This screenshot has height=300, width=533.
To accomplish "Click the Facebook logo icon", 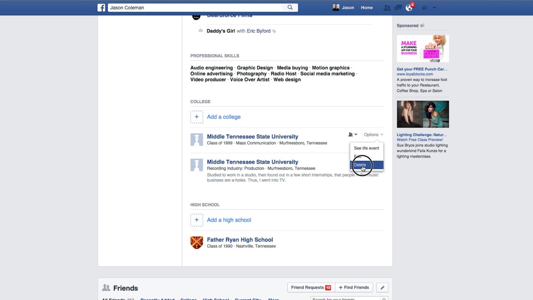I will tap(101, 7).
